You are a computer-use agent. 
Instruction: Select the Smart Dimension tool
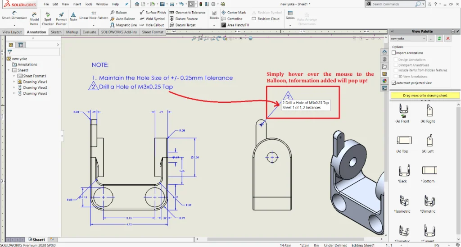tap(14, 15)
